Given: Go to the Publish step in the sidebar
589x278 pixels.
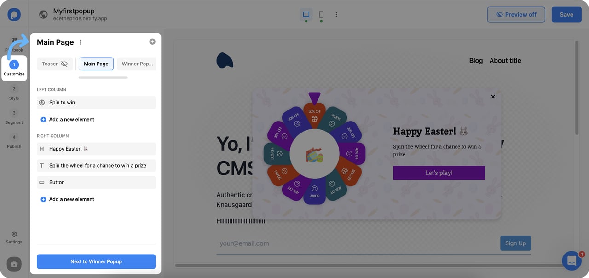Looking at the screenshot, I should tap(14, 141).
